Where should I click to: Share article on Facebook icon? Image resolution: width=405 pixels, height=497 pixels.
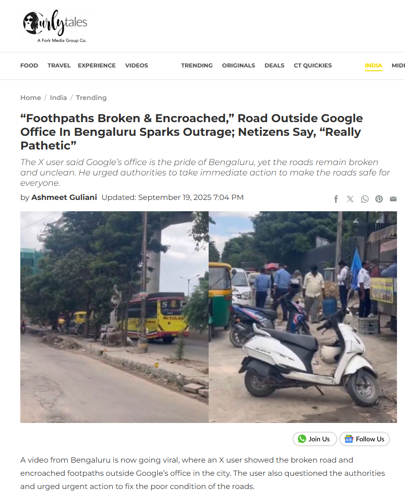click(336, 199)
